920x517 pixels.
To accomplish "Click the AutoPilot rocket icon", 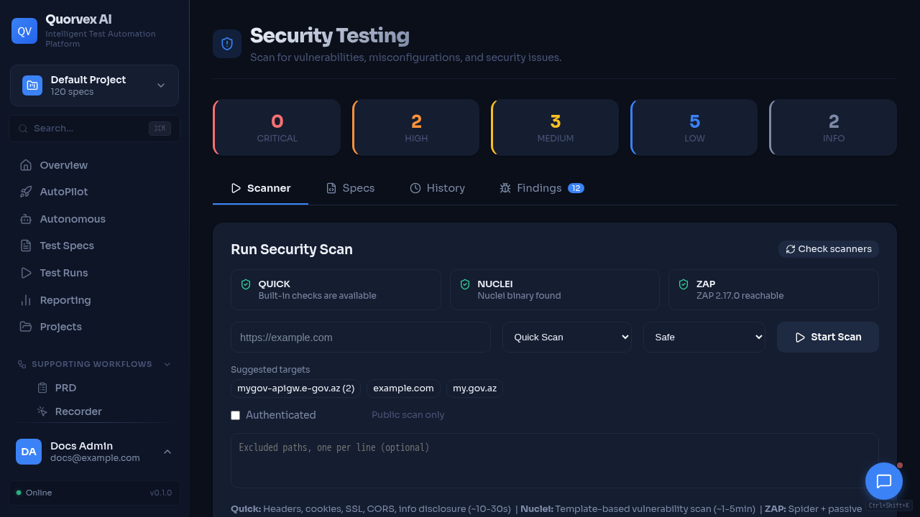I will pos(26,192).
